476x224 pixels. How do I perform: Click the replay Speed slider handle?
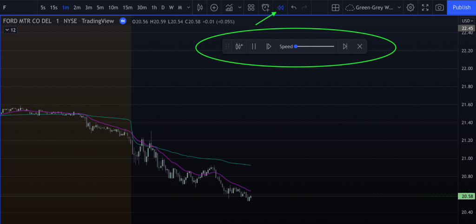coord(296,46)
